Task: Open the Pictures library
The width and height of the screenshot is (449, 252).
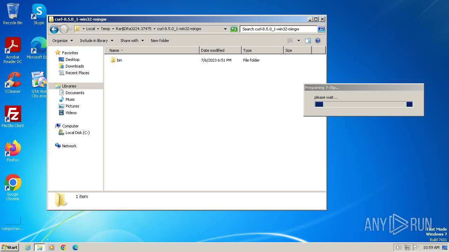Action: tap(72, 106)
